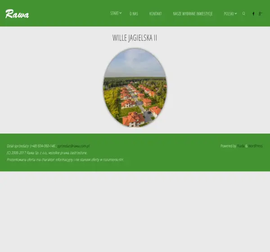
Task: Click the phone number (+48) 604-060-146
Action: tap(43, 146)
